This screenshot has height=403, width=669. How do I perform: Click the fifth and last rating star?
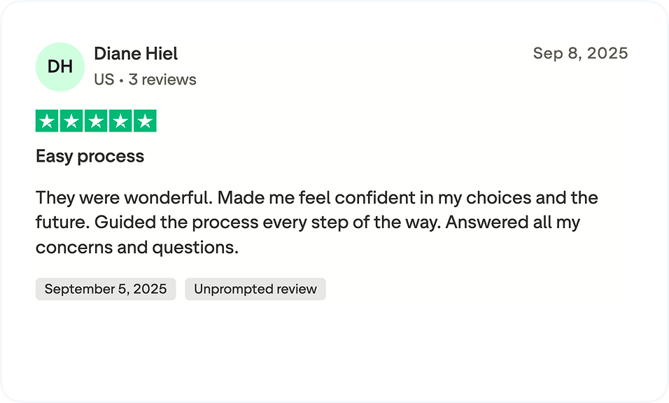click(145, 121)
